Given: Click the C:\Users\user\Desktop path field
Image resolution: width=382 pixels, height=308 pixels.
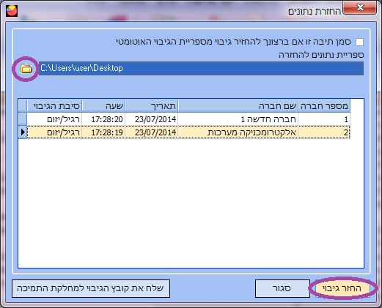Looking at the screenshot, I should click(x=201, y=68).
